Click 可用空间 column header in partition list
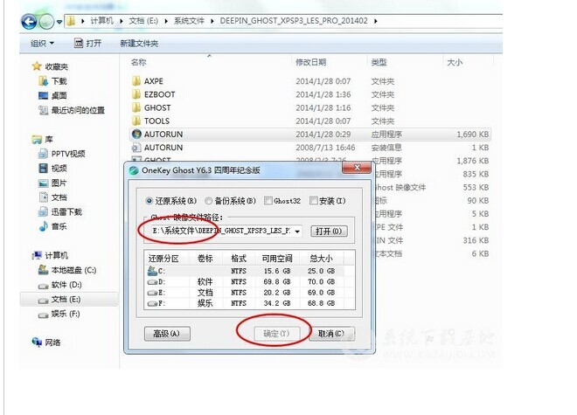The height and width of the screenshot is (415, 577). coord(277,259)
